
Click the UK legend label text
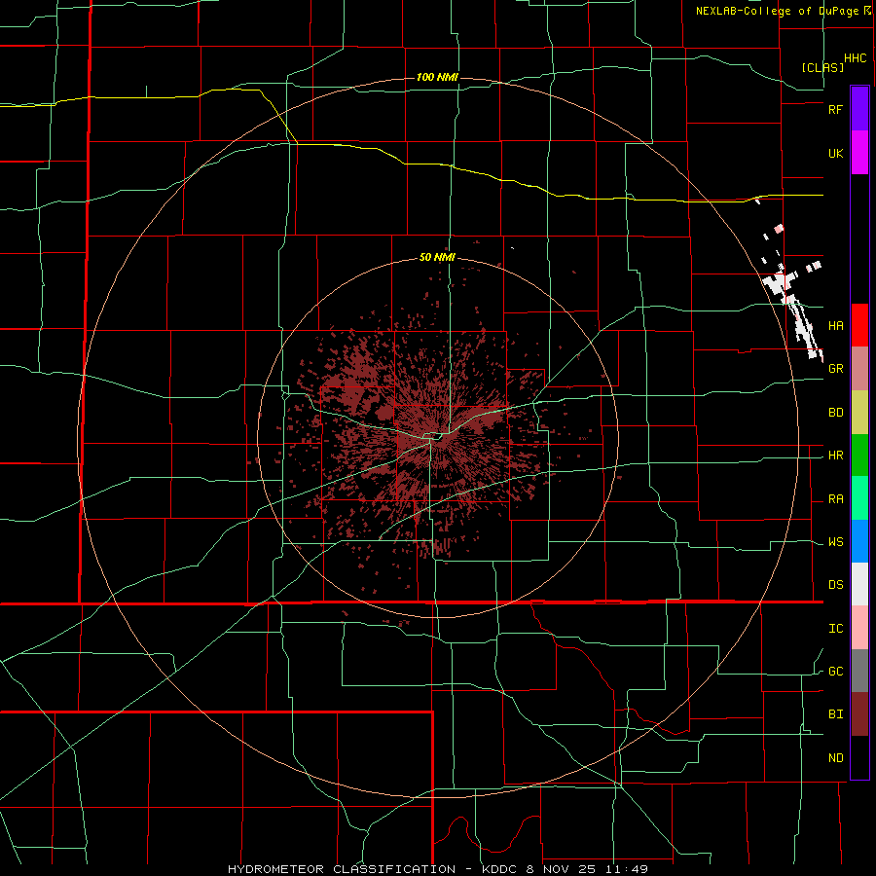click(x=836, y=154)
